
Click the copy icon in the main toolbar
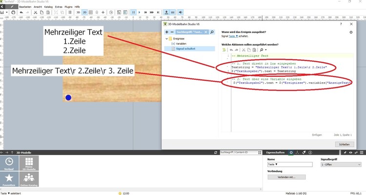41,12
